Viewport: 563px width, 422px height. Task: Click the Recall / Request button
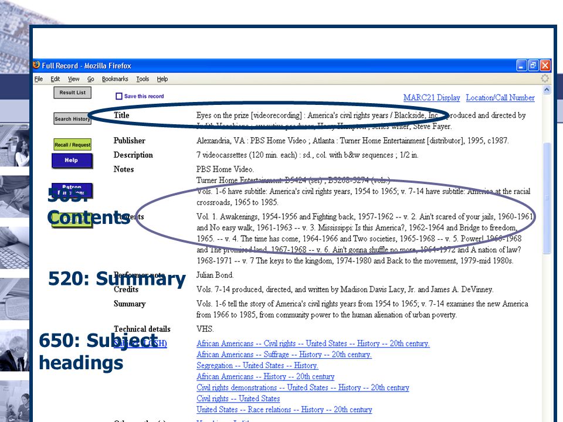tap(73, 145)
